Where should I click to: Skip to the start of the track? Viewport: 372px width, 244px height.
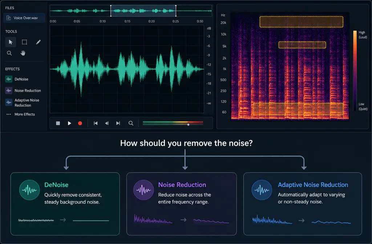tap(96, 123)
